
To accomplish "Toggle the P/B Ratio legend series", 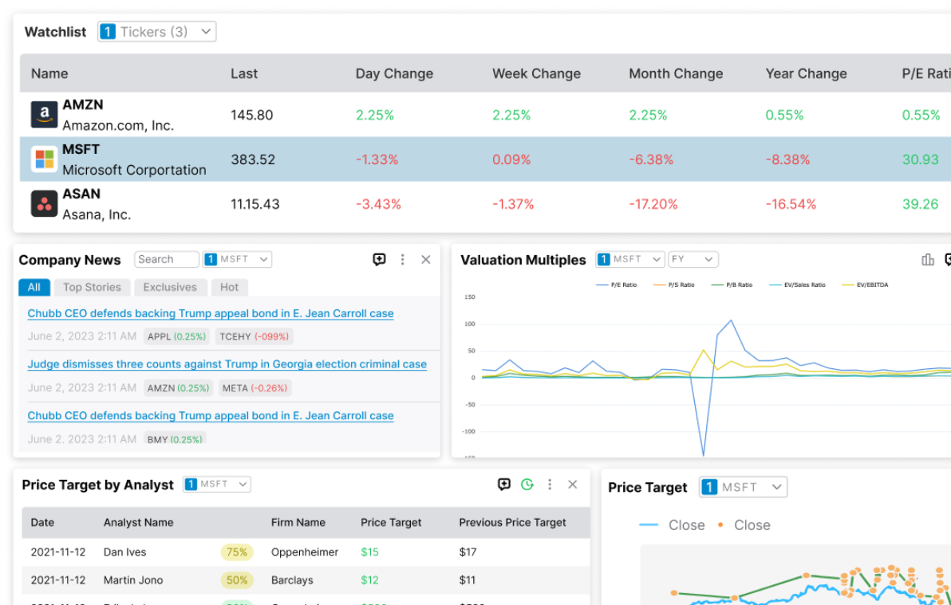I will pos(732,285).
